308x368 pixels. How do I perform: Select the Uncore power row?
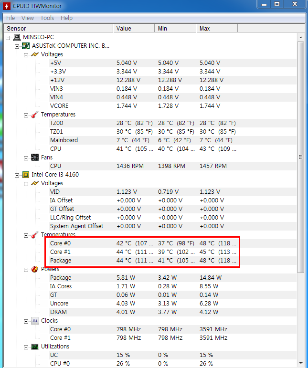(173, 304)
